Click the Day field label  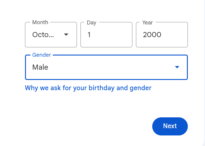coord(91,23)
